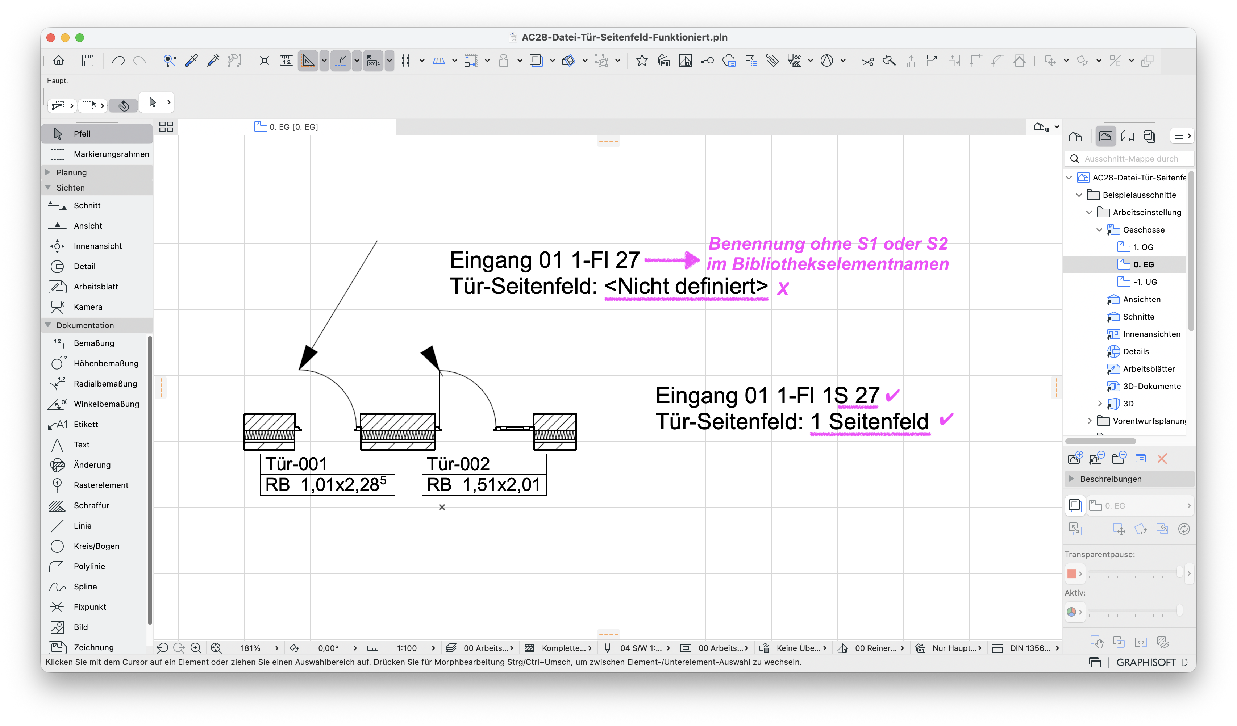Undo the last action

click(x=118, y=61)
